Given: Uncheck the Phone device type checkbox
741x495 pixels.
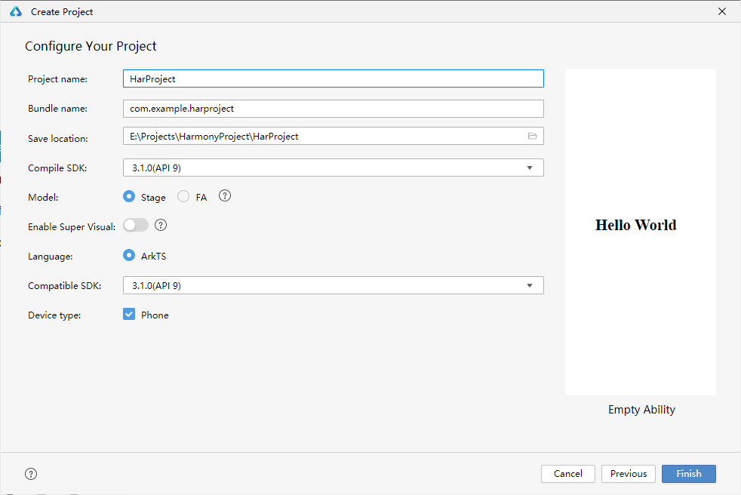Looking at the screenshot, I should 129,315.
